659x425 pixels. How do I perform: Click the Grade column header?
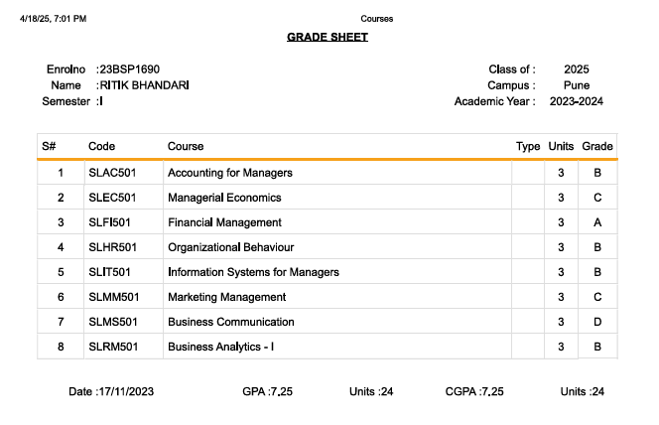(x=597, y=147)
